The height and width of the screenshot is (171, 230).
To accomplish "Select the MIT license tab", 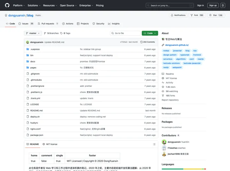I will point(50,144).
